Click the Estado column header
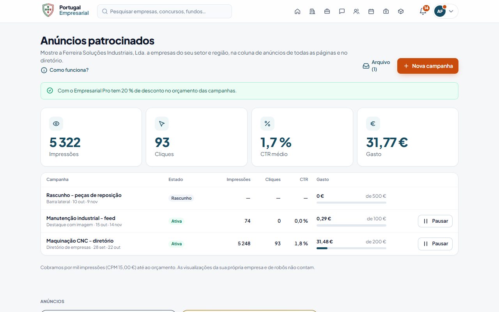This screenshot has width=499, height=312. [x=175, y=179]
